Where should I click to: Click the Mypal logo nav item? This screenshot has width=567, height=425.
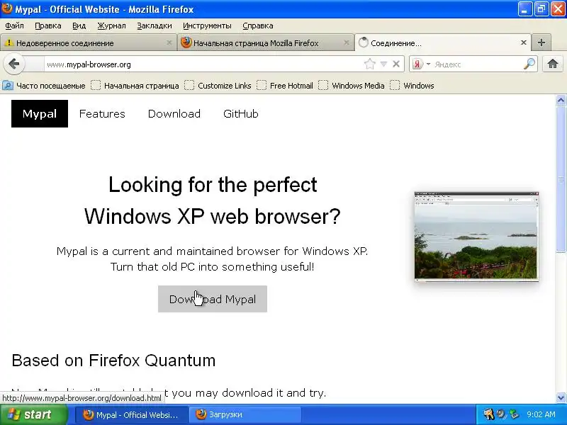pos(40,113)
